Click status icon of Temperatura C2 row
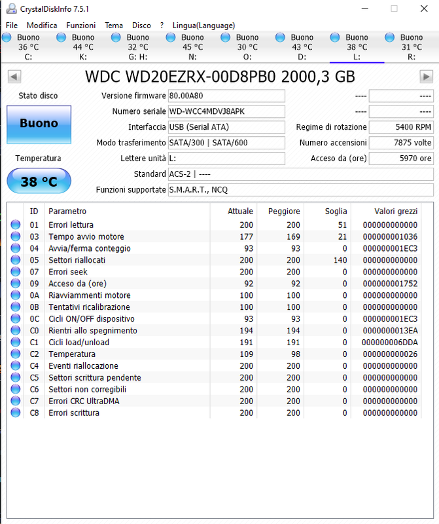 pos(15,354)
